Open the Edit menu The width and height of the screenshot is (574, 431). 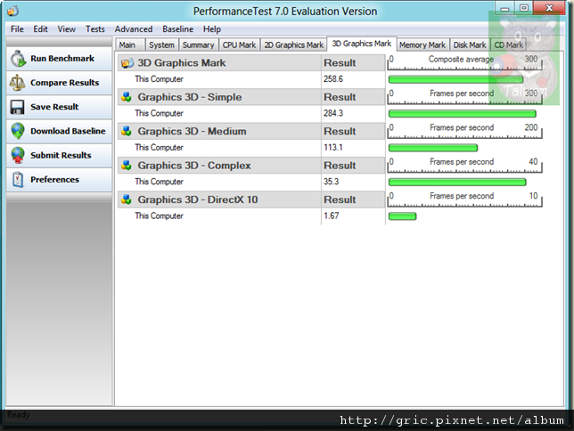pos(40,28)
